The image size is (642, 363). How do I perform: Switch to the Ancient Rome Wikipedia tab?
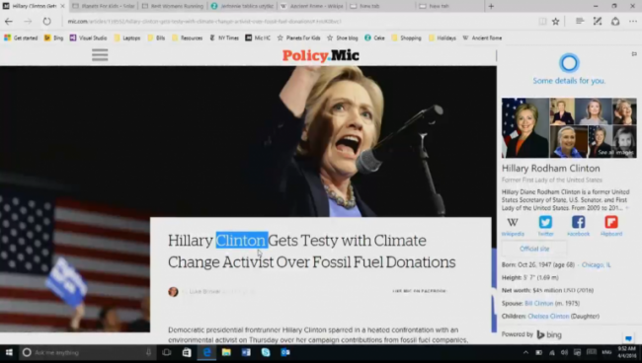pos(312,6)
